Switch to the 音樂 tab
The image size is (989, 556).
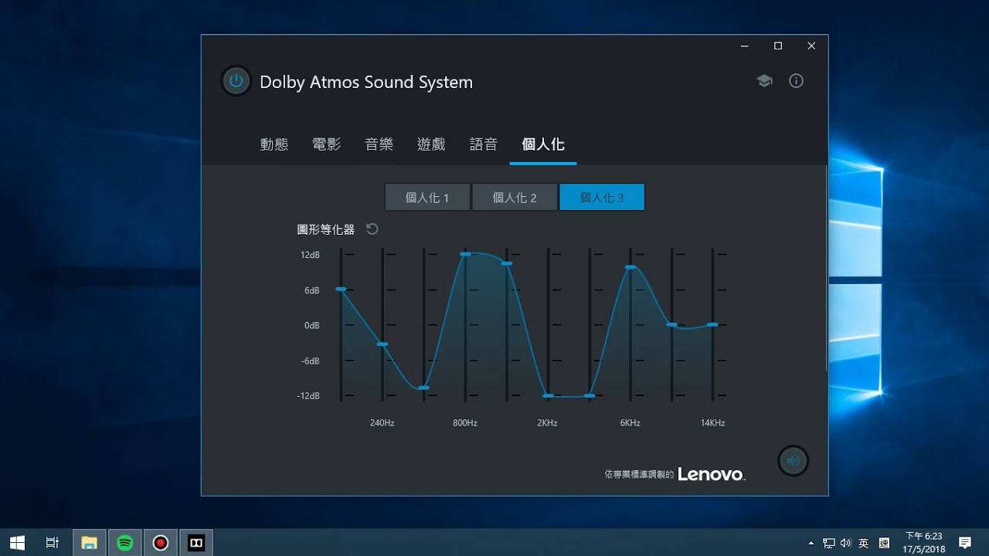click(x=379, y=144)
